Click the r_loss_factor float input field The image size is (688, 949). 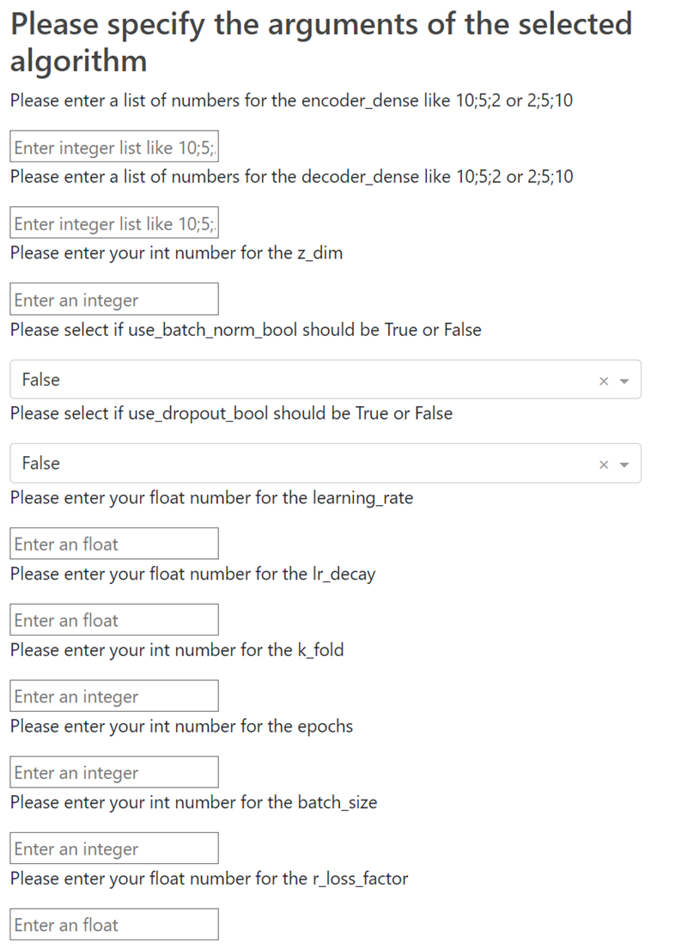point(114,924)
